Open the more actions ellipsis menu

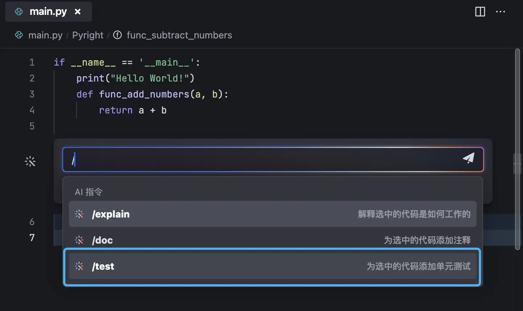coord(501,12)
